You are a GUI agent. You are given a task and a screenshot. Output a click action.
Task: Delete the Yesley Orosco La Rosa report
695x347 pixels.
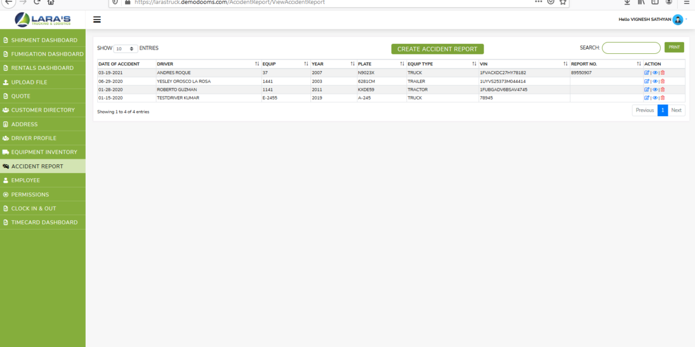tap(663, 82)
